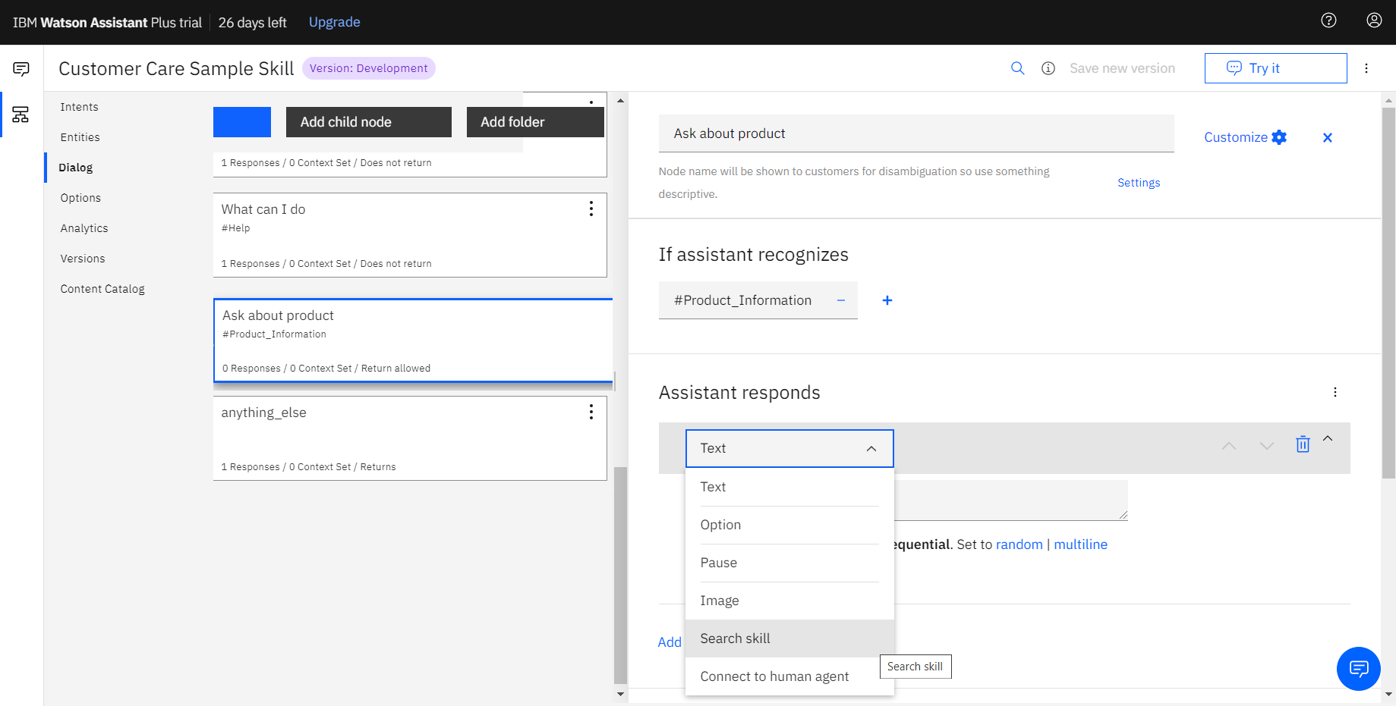This screenshot has width=1396, height=706.
Task: Open the response type dropdown showing Text
Action: click(x=789, y=448)
